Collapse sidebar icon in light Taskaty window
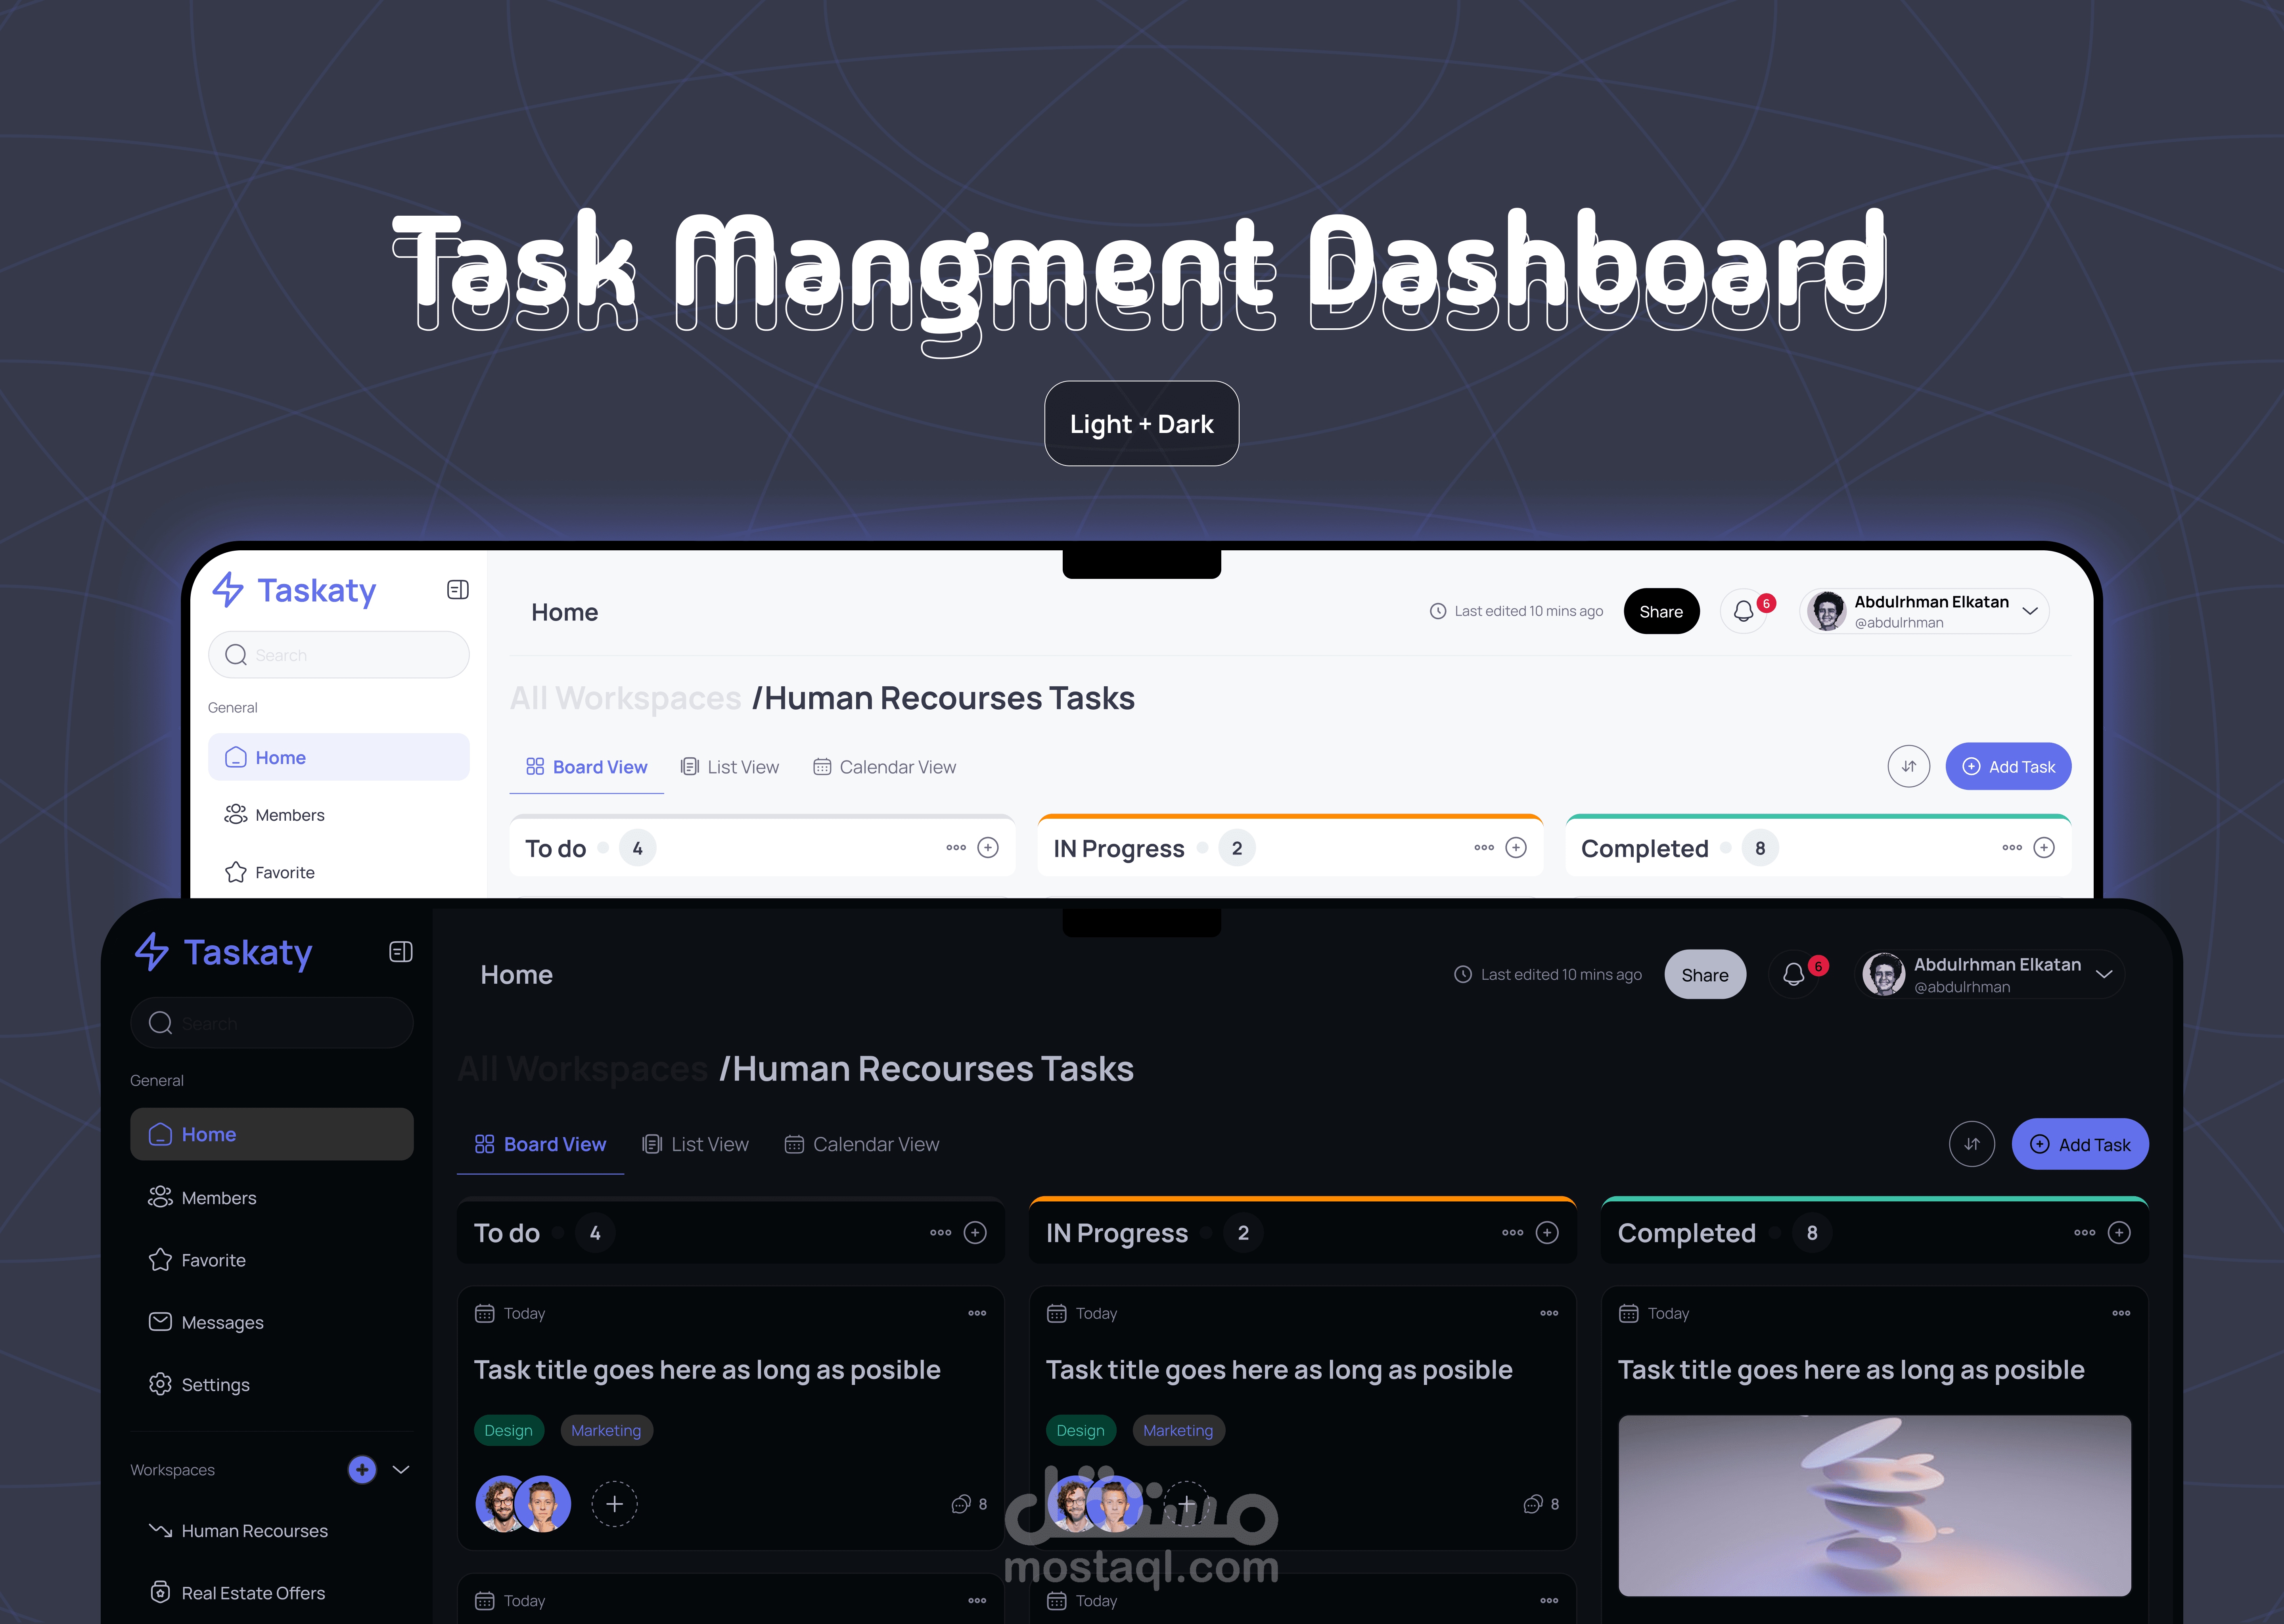 click(457, 590)
